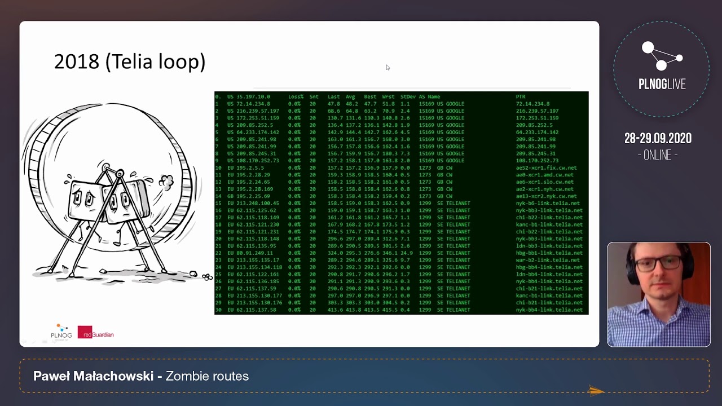This screenshot has width=722, height=406.
Task: Click the "StDev" column header
Action: [x=408, y=97]
